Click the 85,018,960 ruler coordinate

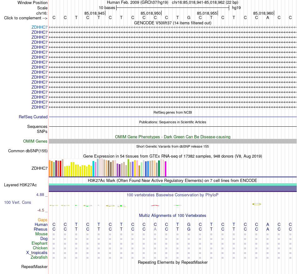[x=263, y=13]
